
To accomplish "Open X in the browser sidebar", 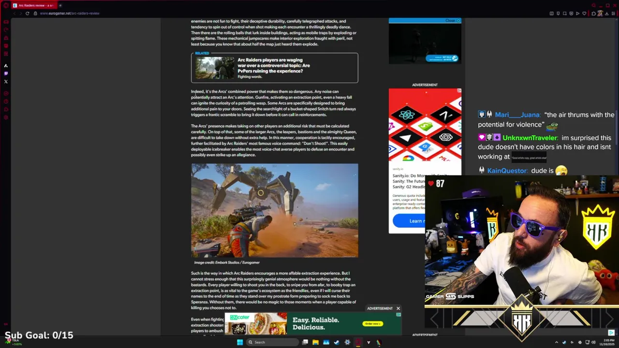I will point(6,81).
